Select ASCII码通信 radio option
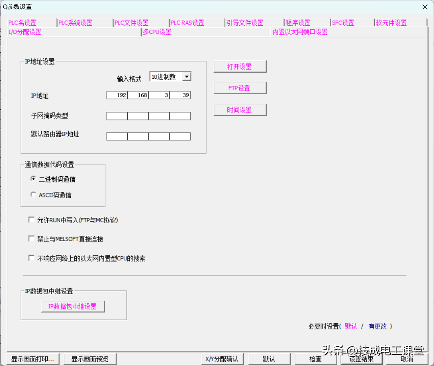 pyautogui.click(x=33, y=195)
